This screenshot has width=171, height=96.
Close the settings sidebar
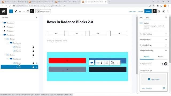pyautogui.click(x=166, y=17)
